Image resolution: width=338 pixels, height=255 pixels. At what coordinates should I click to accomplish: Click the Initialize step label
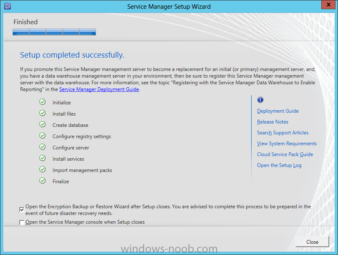(x=62, y=103)
